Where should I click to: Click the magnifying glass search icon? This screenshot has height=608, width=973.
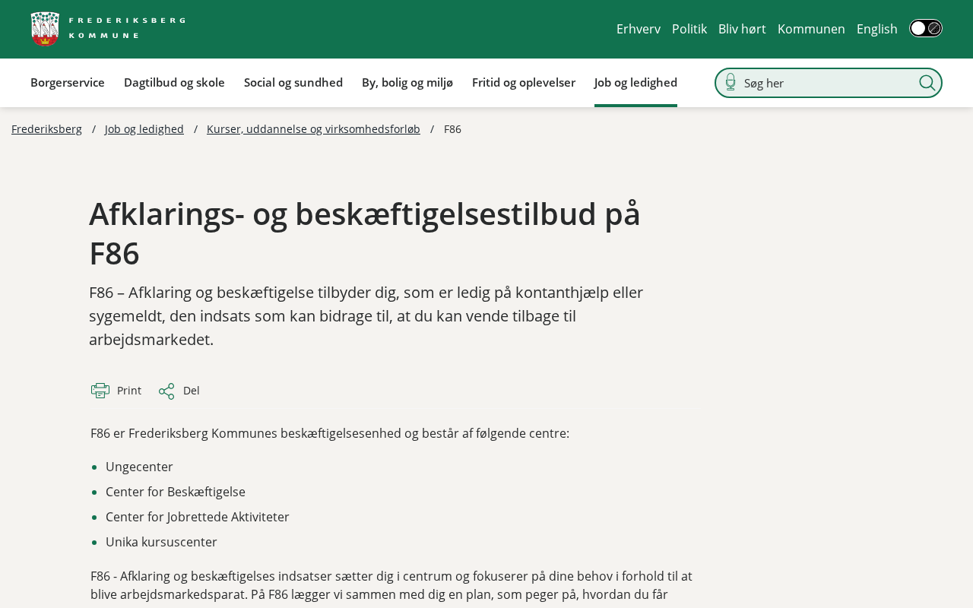point(927,83)
